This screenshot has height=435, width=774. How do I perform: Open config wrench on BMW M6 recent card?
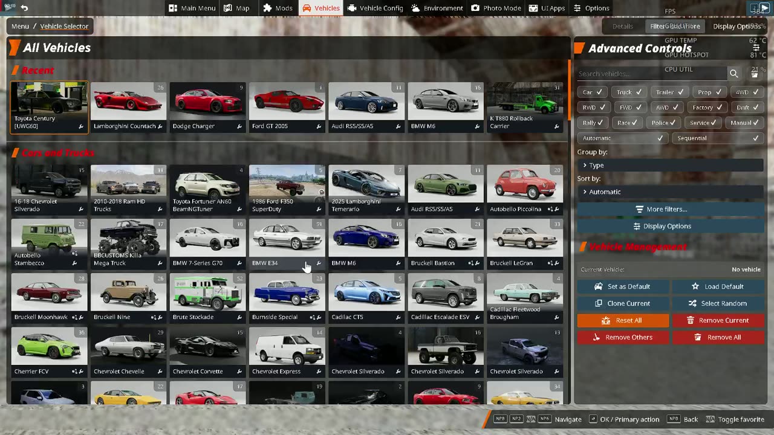point(476,126)
